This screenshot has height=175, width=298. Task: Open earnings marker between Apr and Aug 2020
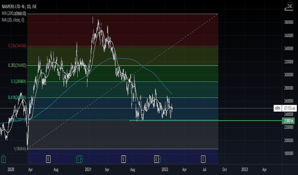click(48, 159)
